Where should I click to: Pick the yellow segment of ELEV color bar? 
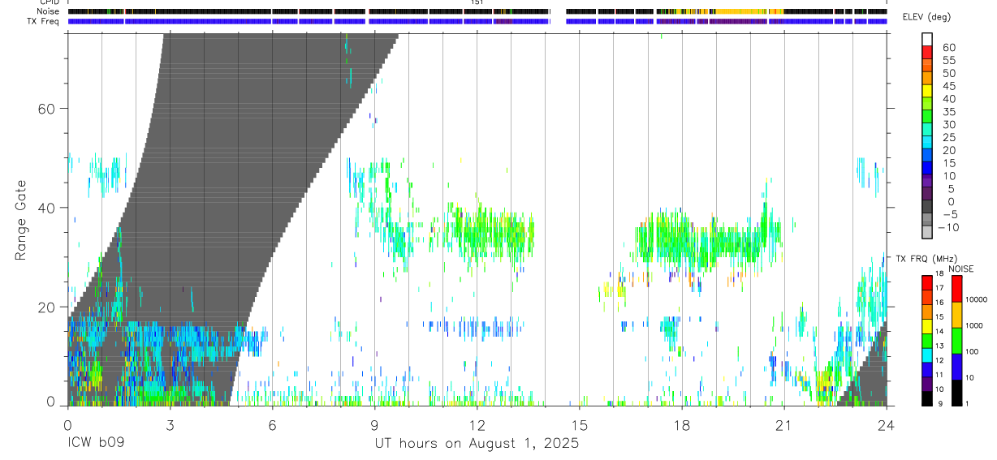pos(927,91)
